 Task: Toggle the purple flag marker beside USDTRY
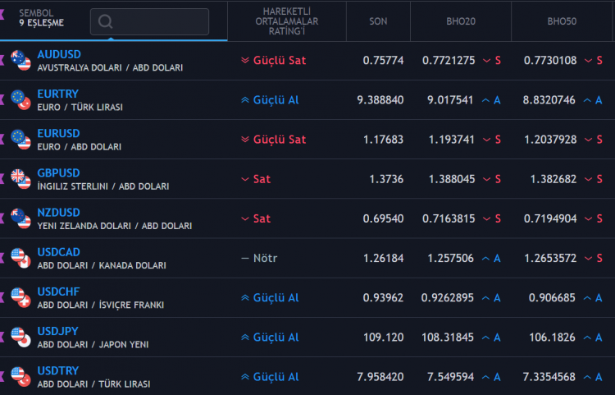pos(2,376)
